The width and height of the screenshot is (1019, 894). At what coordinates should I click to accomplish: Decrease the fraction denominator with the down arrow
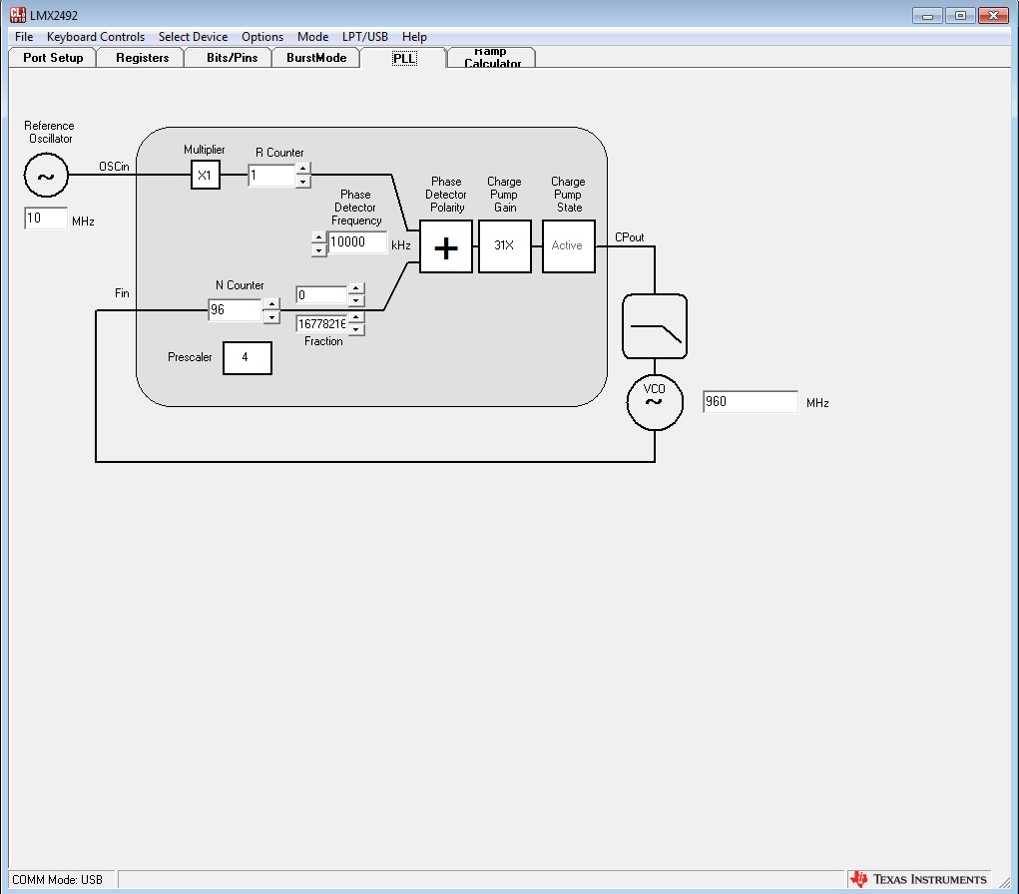pyautogui.click(x=356, y=329)
